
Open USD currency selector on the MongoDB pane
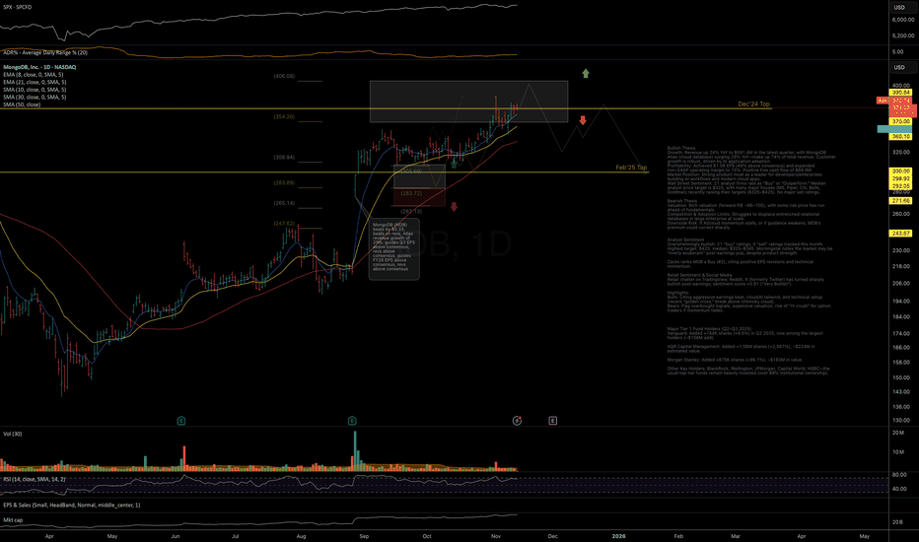tap(898, 67)
